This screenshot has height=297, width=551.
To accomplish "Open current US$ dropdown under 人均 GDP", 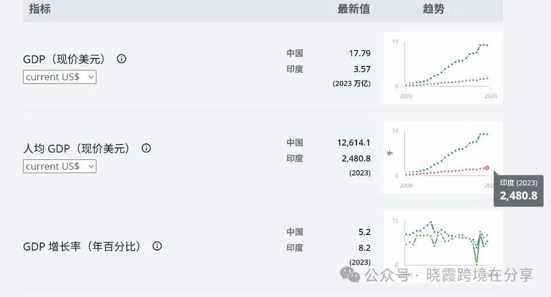I will (60, 166).
